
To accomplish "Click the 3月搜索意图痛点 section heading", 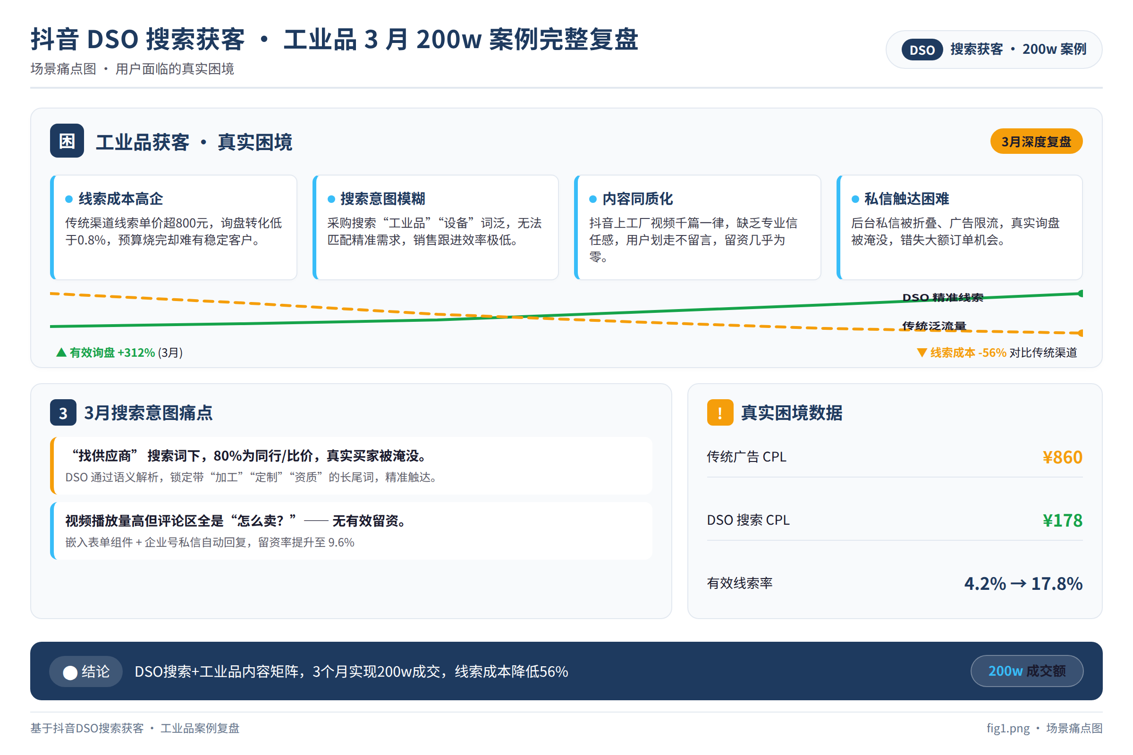I will [x=148, y=412].
